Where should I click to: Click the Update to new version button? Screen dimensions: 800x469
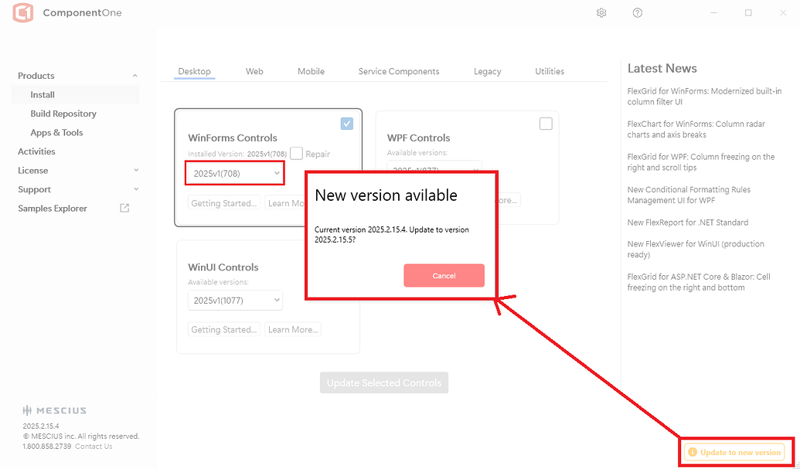point(735,452)
